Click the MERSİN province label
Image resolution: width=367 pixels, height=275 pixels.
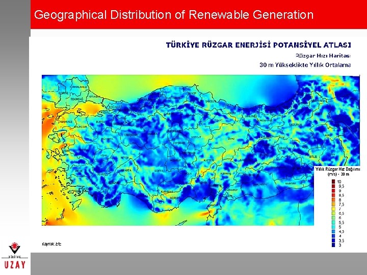pos(174,198)
